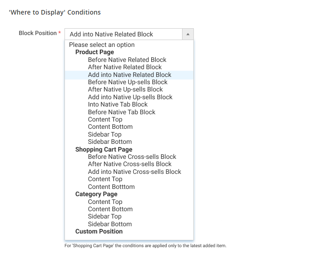Select 'Please select an option' entry
This screenshot has width=311, height=264.
[x=129, y=45]
